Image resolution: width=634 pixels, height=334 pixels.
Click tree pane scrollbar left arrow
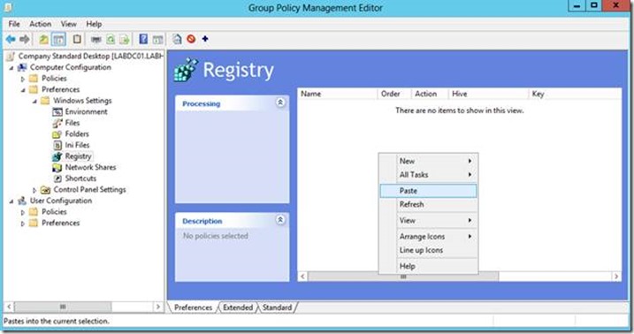(x=9, y=307)
